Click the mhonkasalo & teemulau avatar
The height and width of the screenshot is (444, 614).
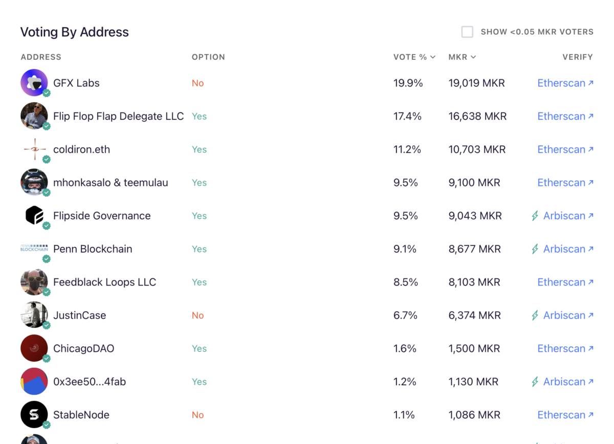coord(34,183)
